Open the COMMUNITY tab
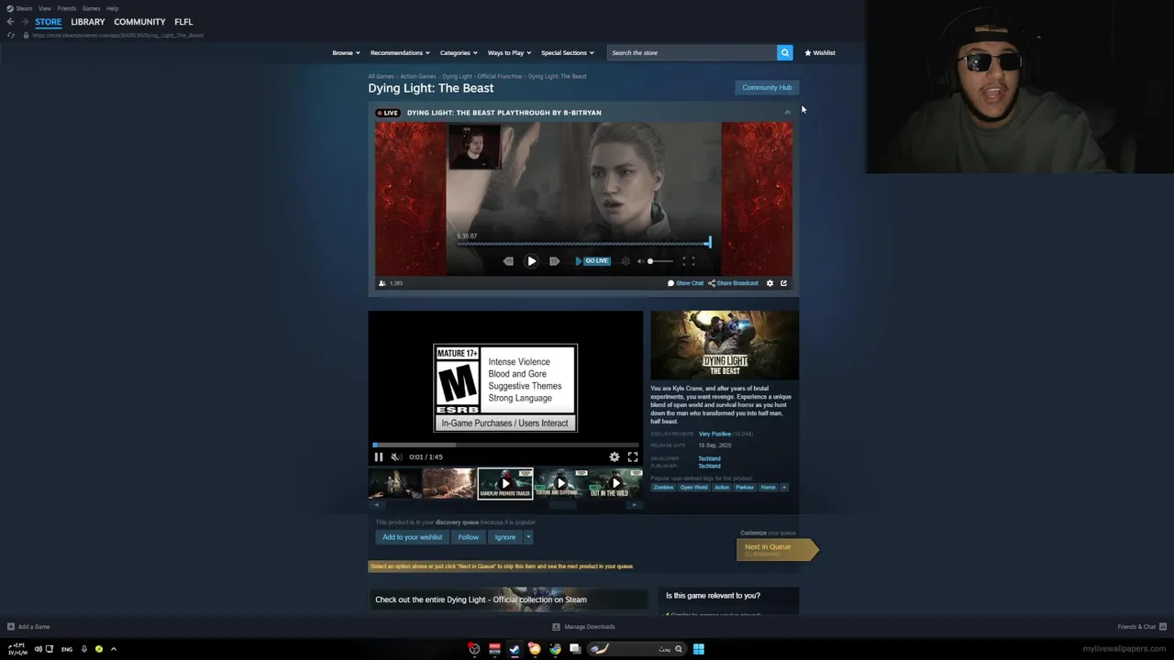1174x660 pixels. pyautogui.click(x=139, y=21)
